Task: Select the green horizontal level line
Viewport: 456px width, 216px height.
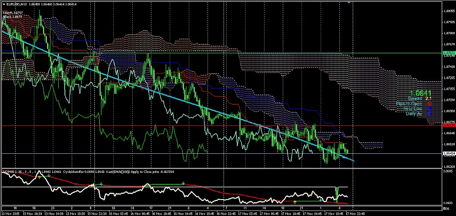Action: pyautogui.click(x=267, y=53)
